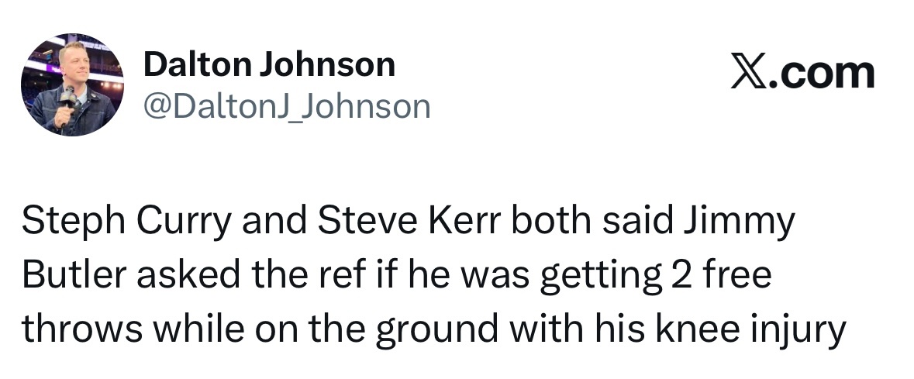This screenshot has height=379, width=914.
Task: Open the @DaltonJ_Johnson handle link
Action: [x=287, y=106]
